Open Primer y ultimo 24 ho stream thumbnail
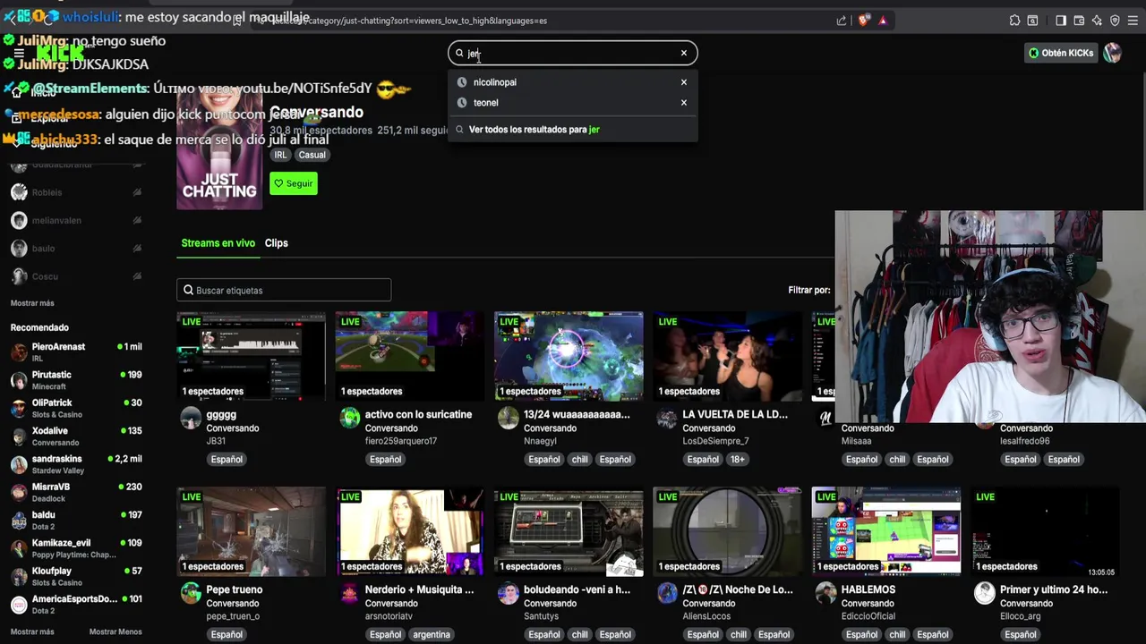This screenshot has height=644, width=1146. tap(1045, 531)
